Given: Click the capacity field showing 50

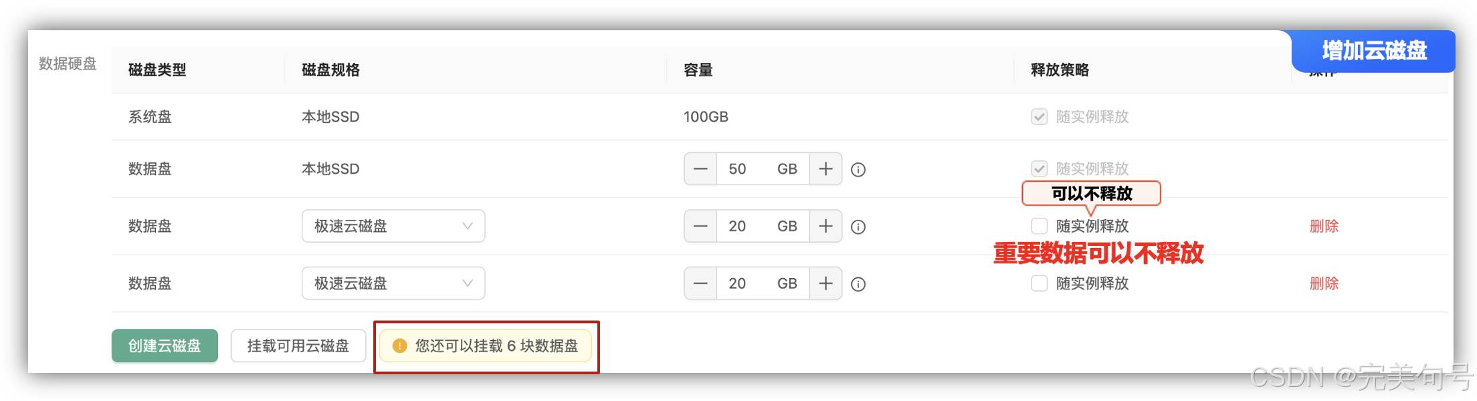Looking at the screenshot, I should coord(763,169).
